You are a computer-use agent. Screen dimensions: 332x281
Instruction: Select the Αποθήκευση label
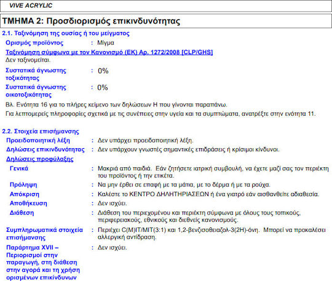(28, 204)
